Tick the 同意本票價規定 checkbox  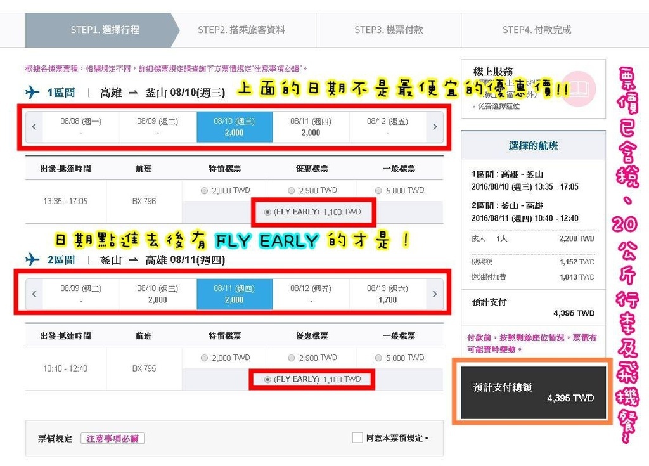(357, 437)
